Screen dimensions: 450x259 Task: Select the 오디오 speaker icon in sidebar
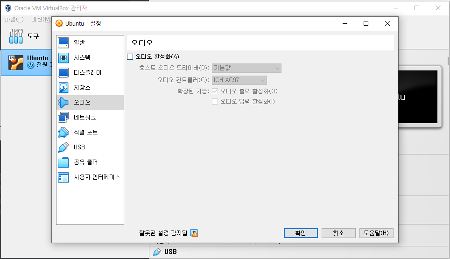pos(63,102)
